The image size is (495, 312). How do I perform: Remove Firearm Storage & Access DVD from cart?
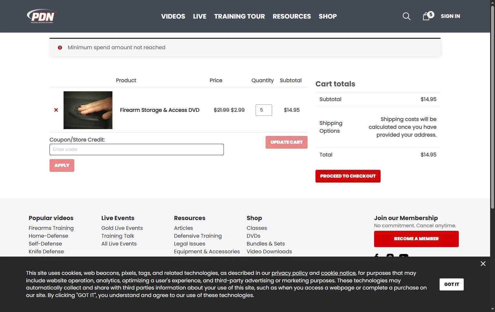click(x=56, y=110)
